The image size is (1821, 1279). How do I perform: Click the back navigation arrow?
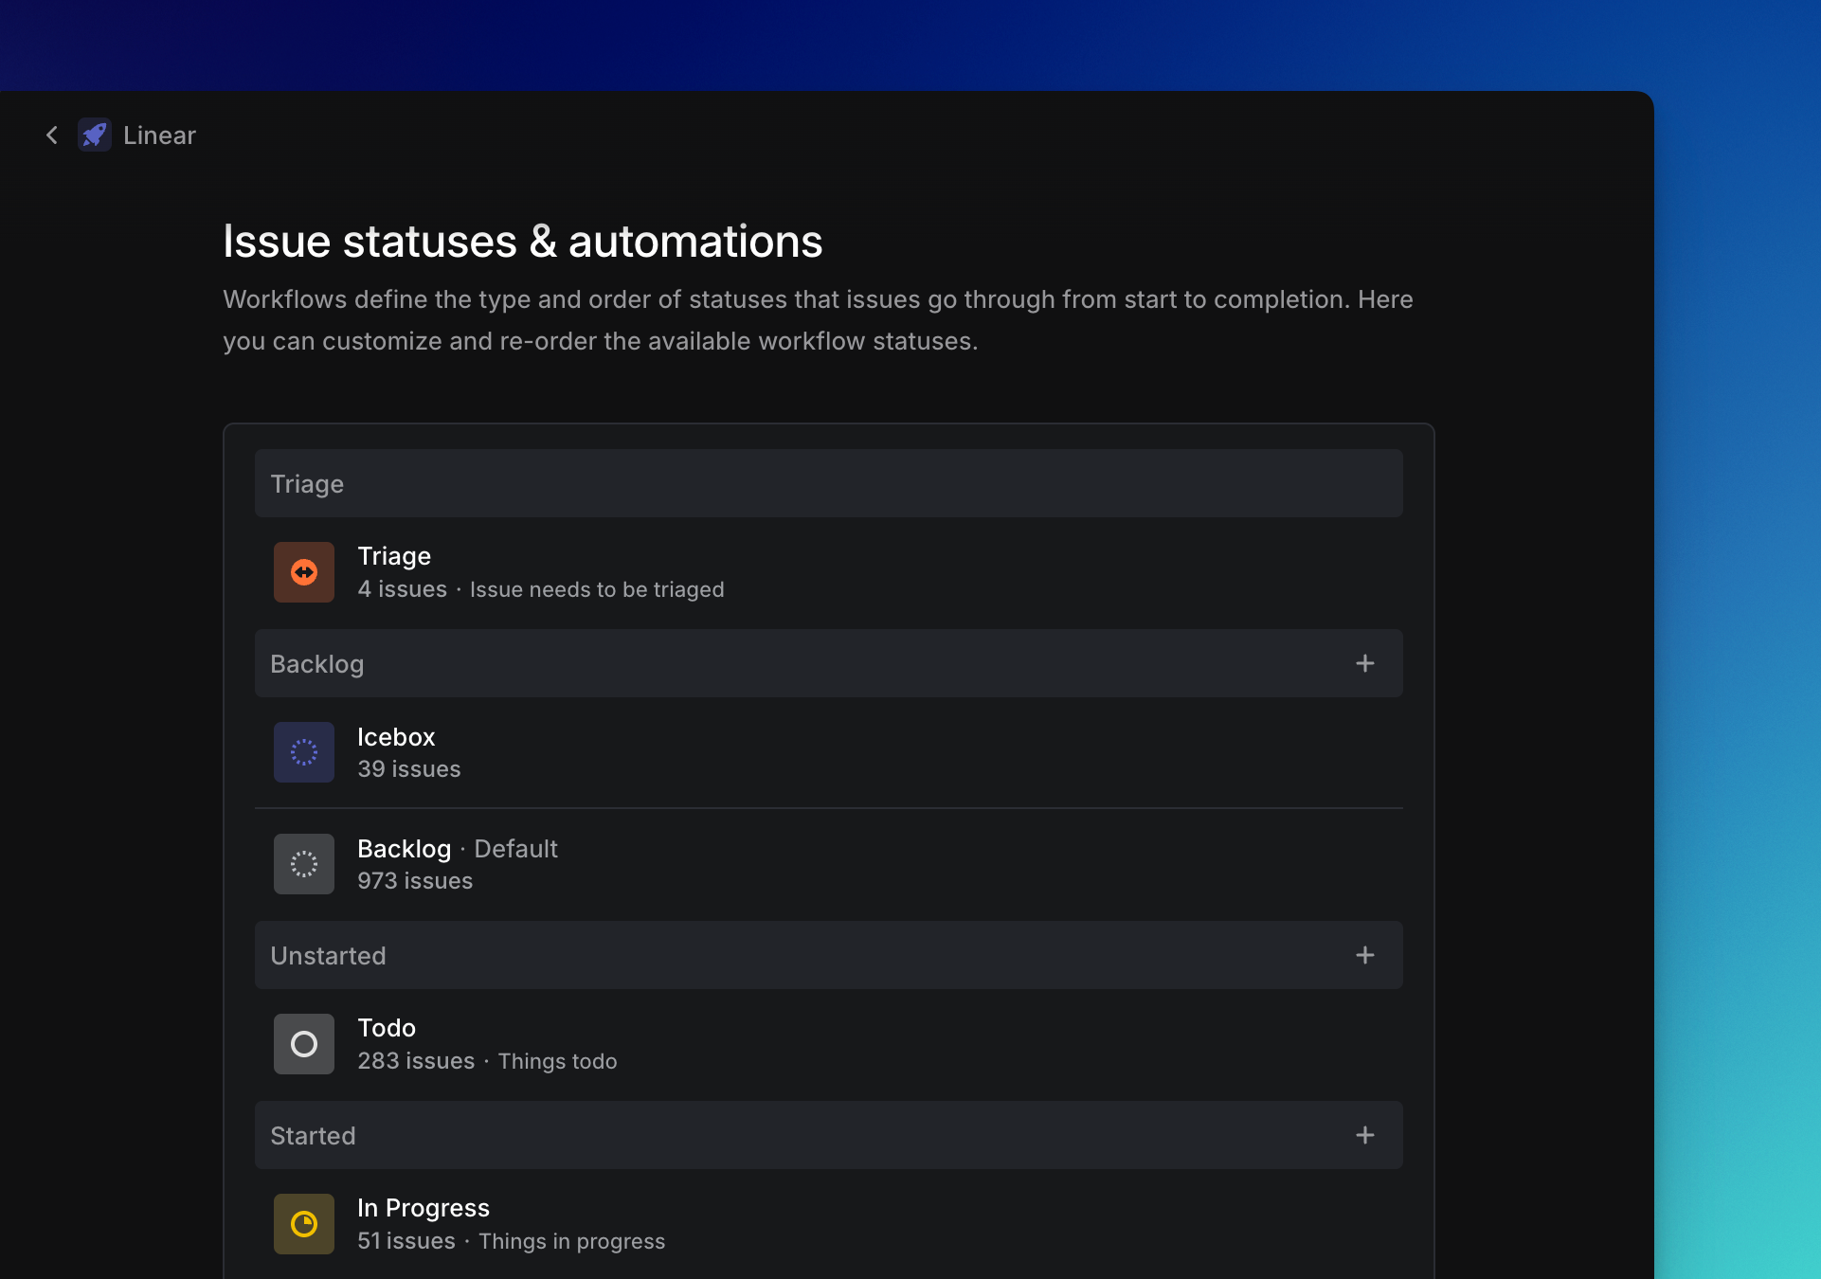[x=51, y=135]
